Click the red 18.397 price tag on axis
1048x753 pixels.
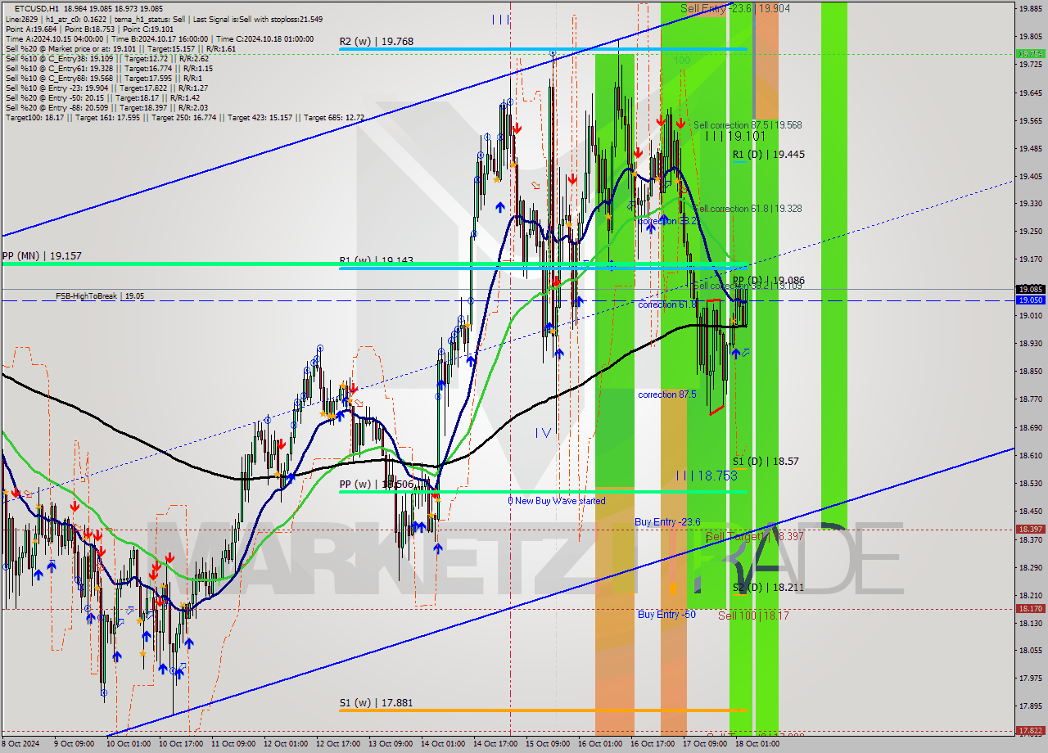[x=1030, y=529]
